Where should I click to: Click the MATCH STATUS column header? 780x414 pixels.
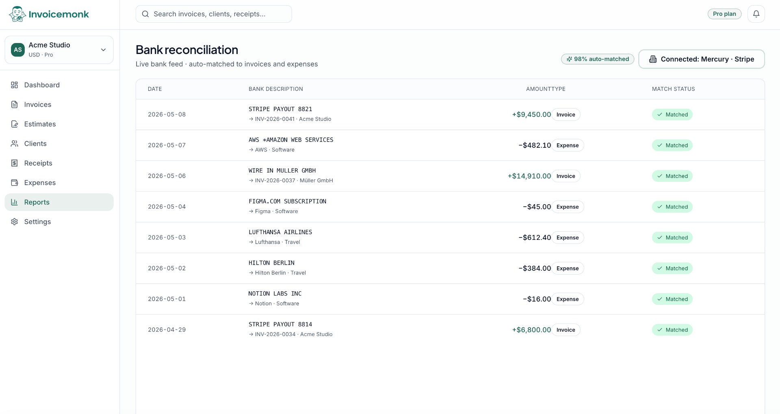tap(674, 89)
